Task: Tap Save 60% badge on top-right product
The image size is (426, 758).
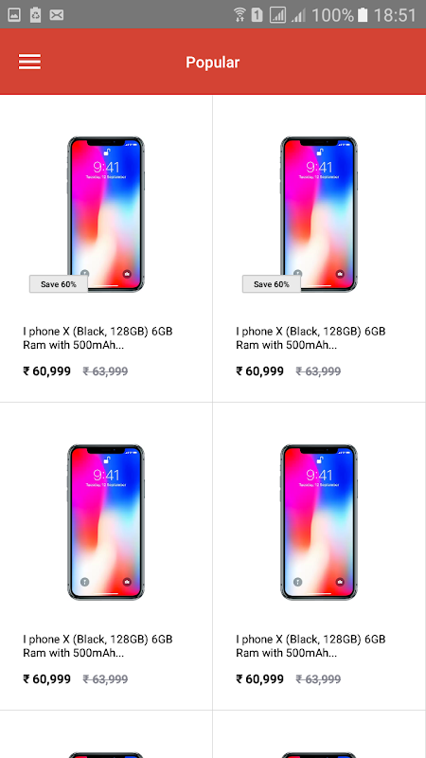Action: [x=272, y=284]
